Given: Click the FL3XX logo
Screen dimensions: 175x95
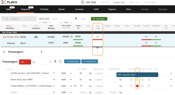Looking at the screenshot, I should coord(9,2).
